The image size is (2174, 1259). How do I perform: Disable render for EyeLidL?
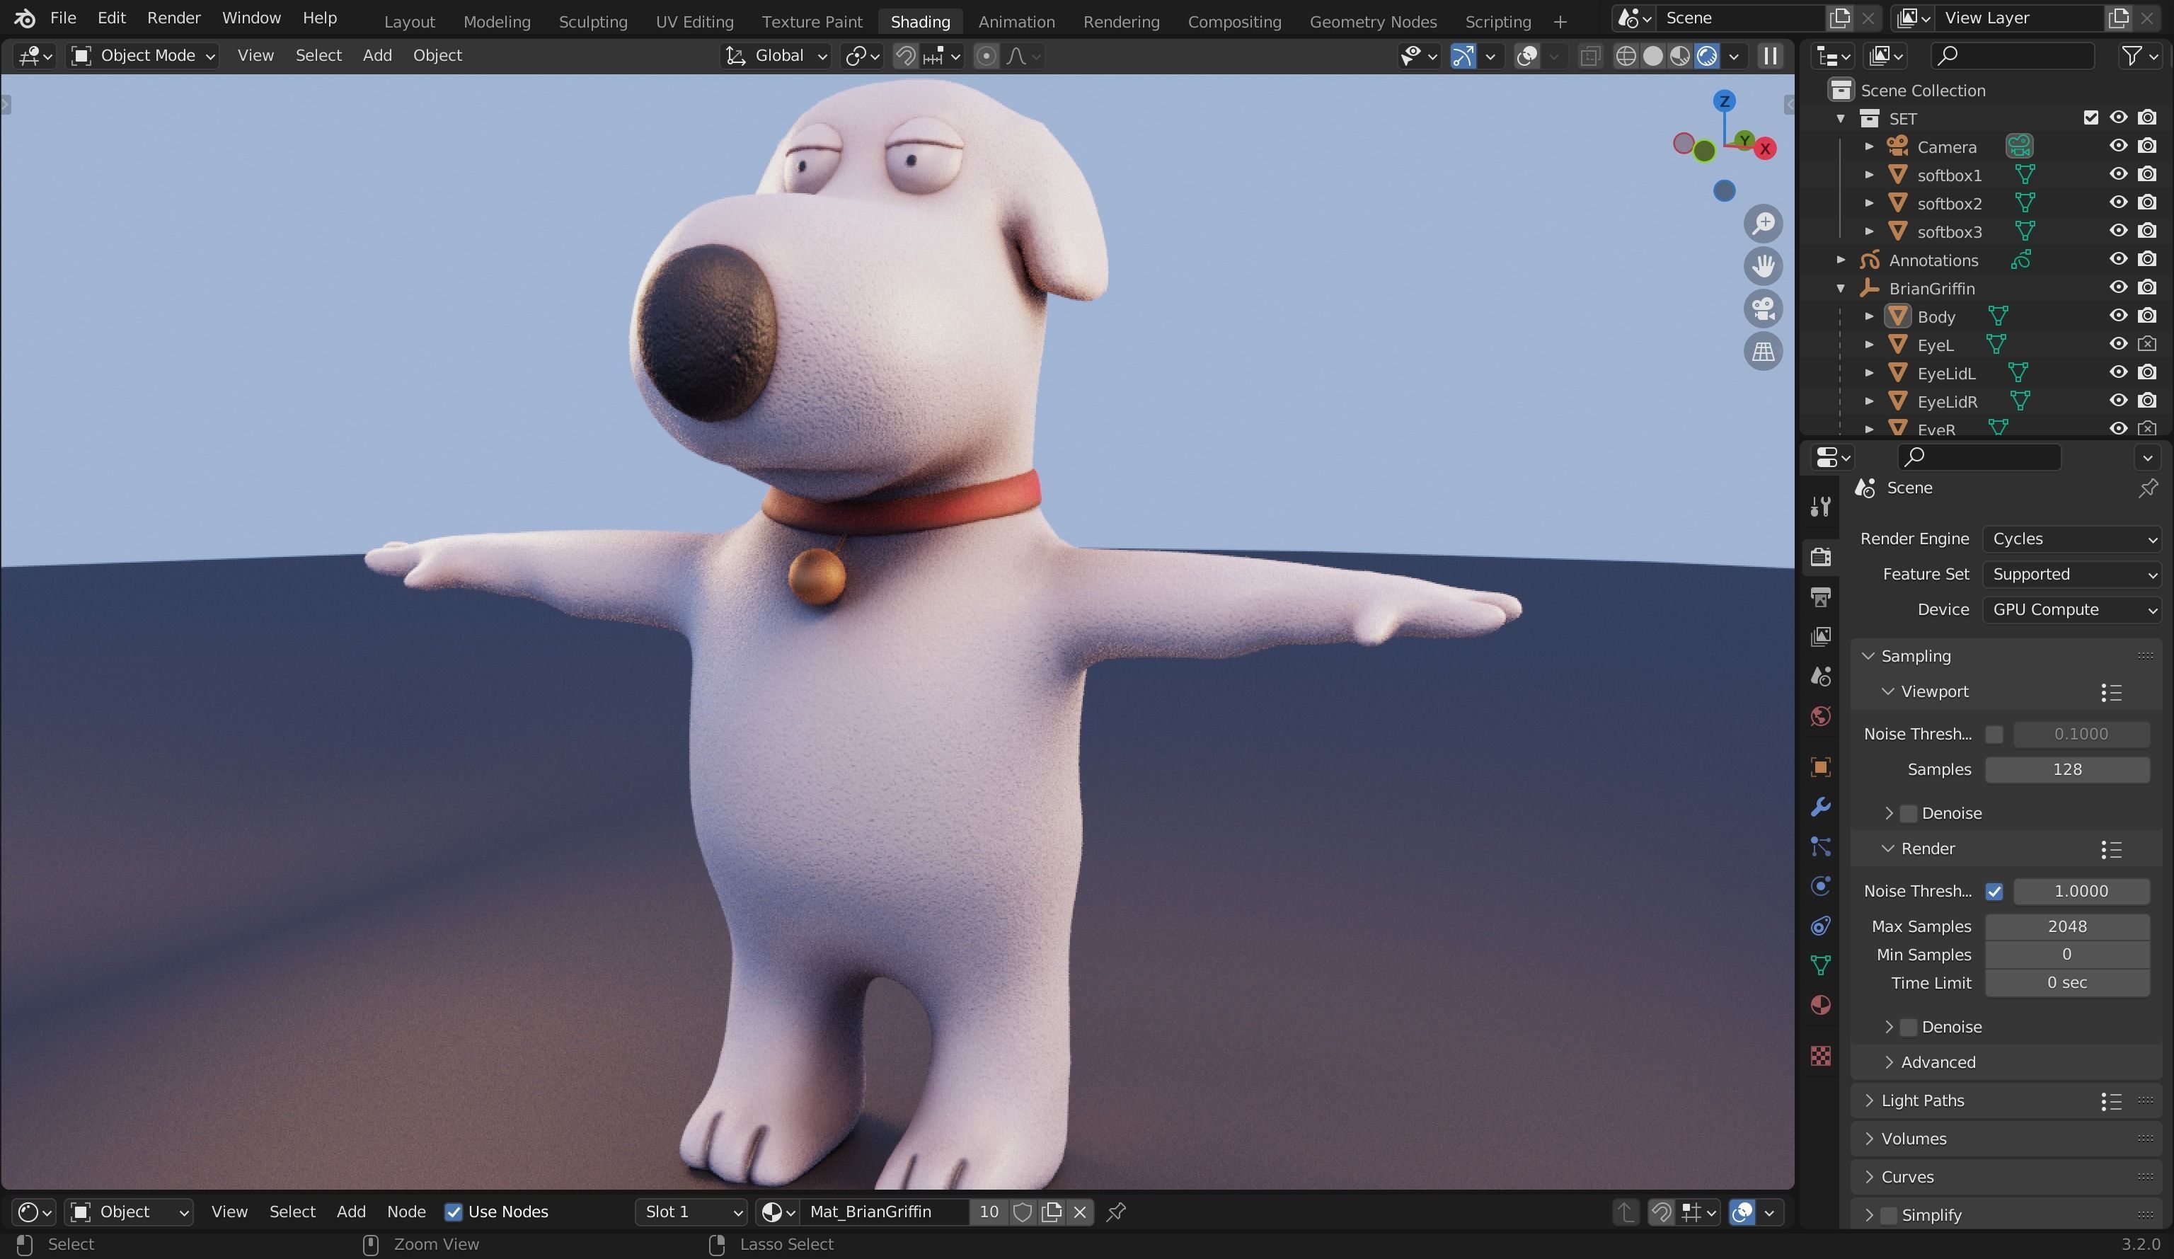click(2147, 373)
